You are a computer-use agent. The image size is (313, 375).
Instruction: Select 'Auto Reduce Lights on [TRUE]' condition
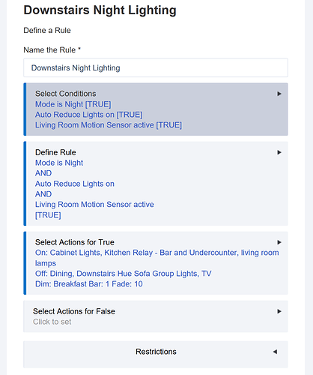pos(88,115)
